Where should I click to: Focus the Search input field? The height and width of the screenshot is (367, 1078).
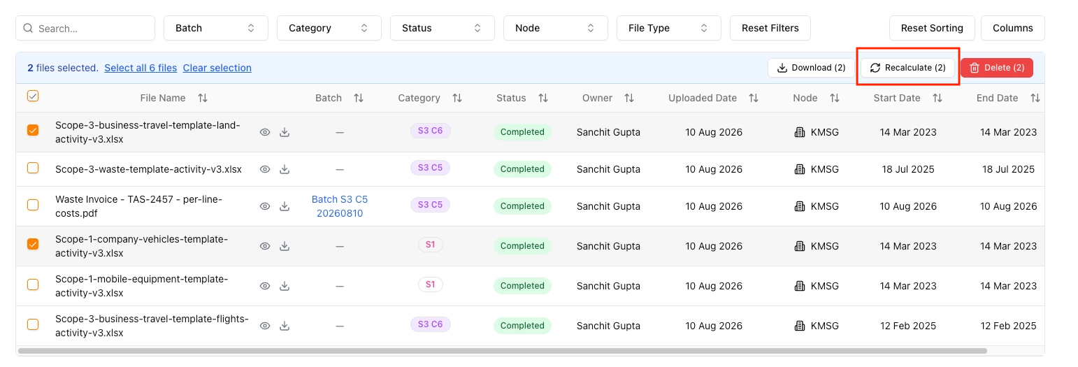click(x=85, y=28)
